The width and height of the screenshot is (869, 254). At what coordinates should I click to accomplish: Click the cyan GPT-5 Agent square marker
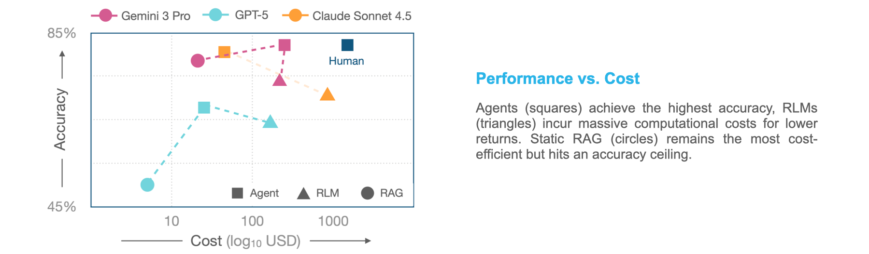[x=204, y=107]
